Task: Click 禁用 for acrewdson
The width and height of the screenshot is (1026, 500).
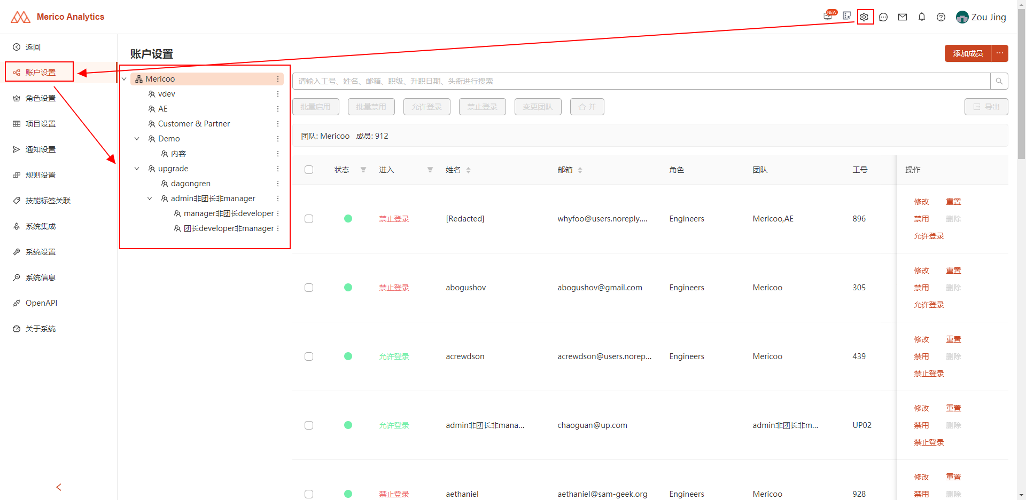Action: [x=921, y=356]
